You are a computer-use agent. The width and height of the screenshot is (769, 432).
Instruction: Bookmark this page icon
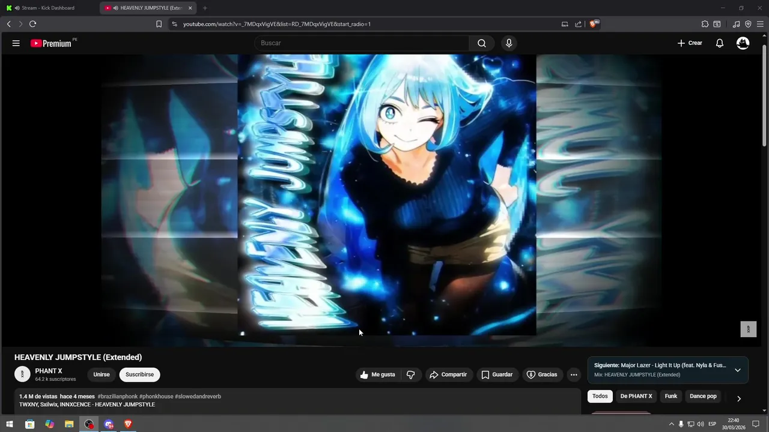(159, 24)
